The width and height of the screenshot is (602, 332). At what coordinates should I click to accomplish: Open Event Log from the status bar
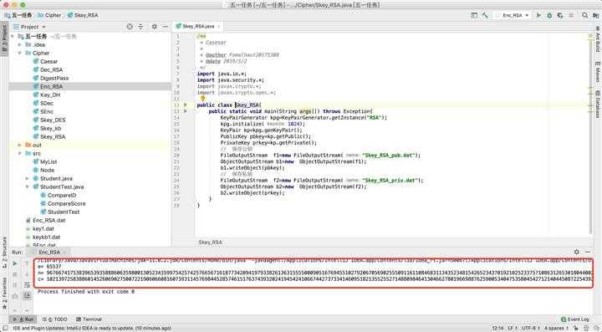pos(574,319)
